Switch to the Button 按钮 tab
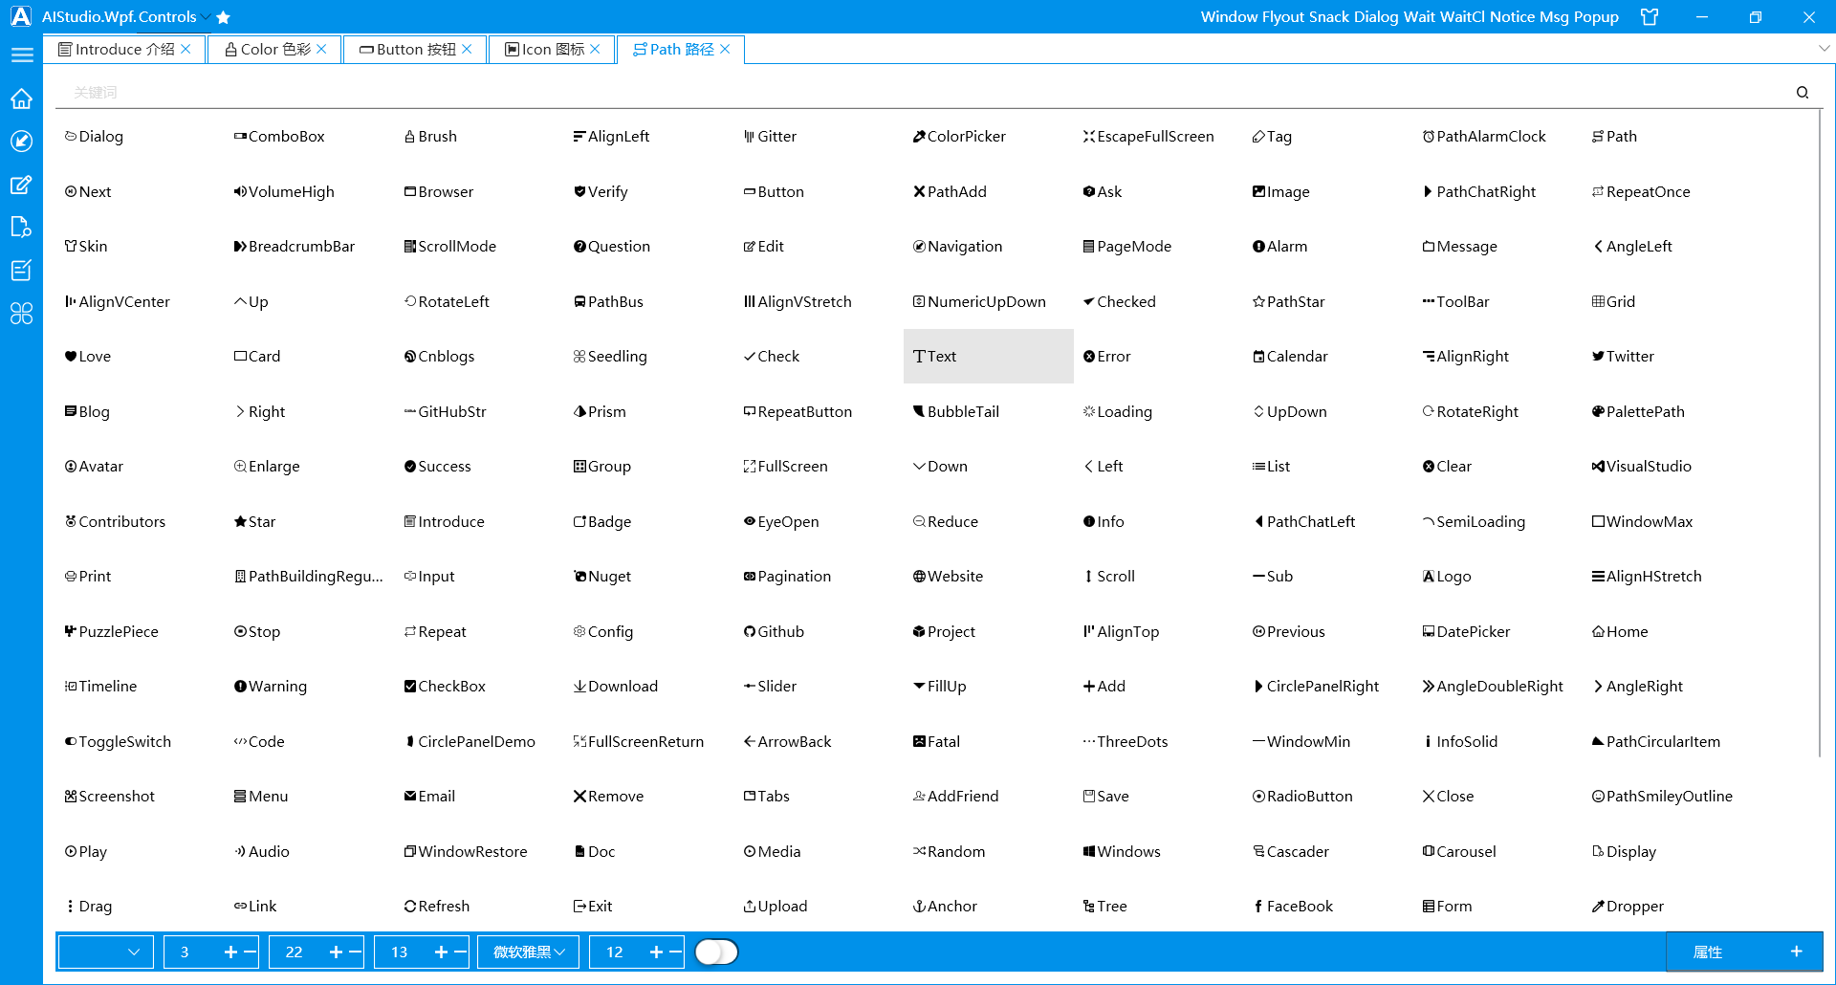Viewport: 1836px width, 985px height. 415,50
